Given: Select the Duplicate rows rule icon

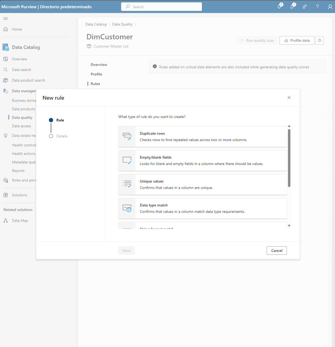Looking at the screenshot, I should click(x=127, y=137).
